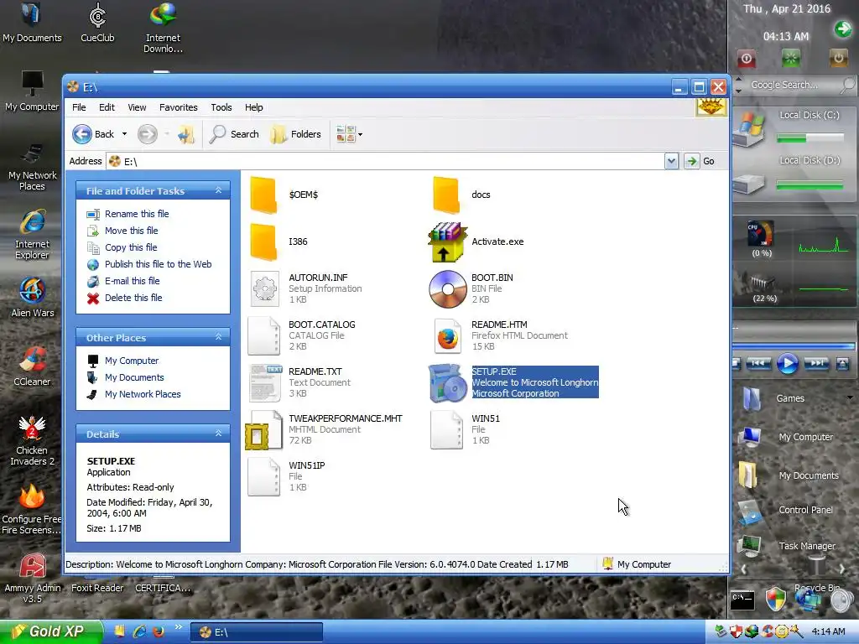Select the SETUP.EXE installer icon

(448, 382)
